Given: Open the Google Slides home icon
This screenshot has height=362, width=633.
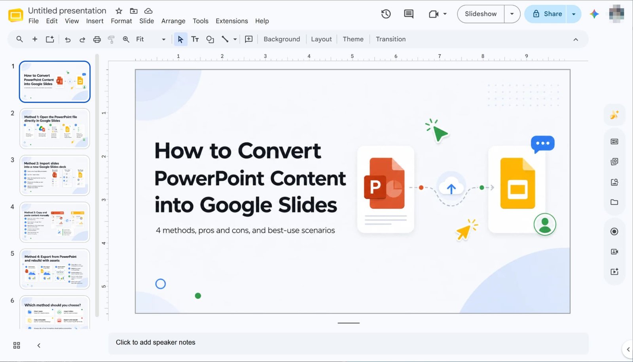Looking at the screenshot, I should point(15,15).
